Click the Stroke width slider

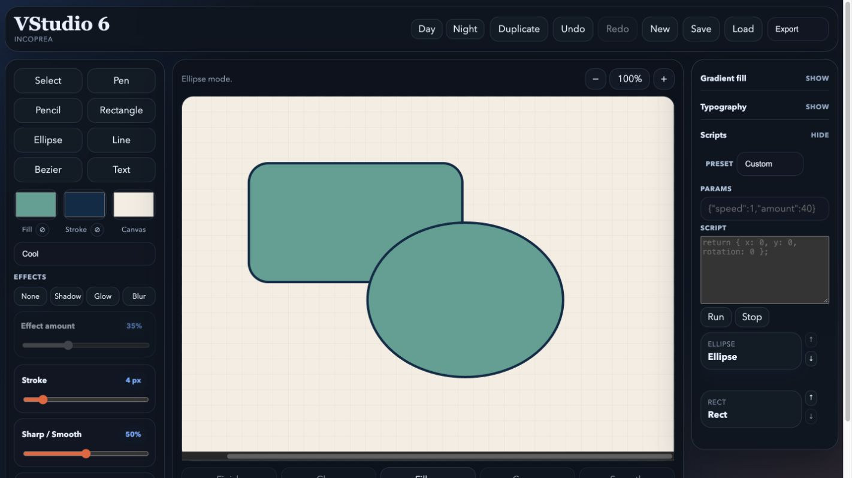pyautogui.click(x=86, y=399)
